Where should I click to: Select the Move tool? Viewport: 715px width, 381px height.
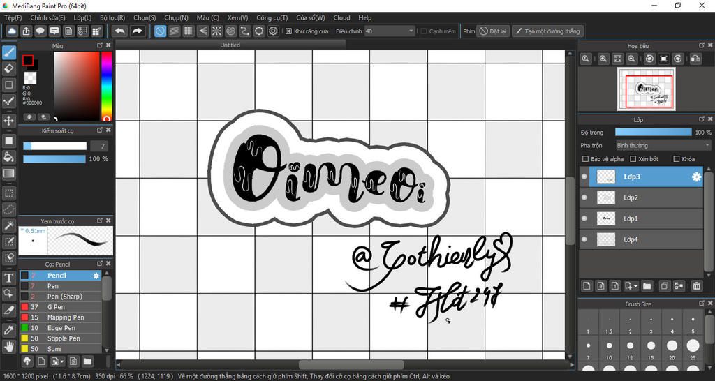click(x=8, y=121)
